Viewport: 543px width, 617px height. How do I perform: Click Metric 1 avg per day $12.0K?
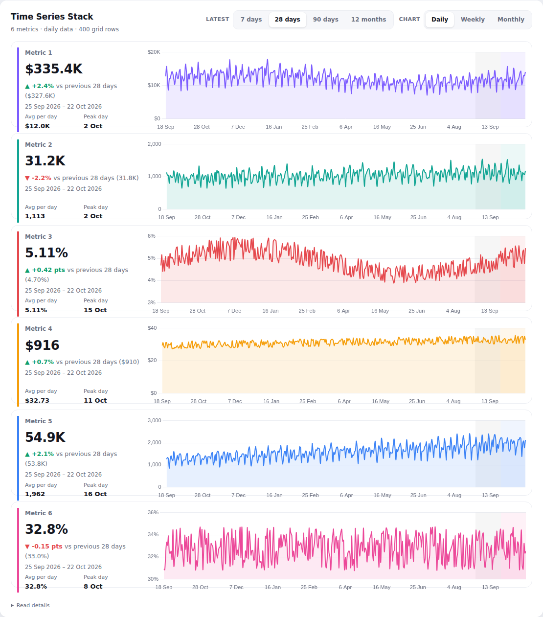(38, 126)
